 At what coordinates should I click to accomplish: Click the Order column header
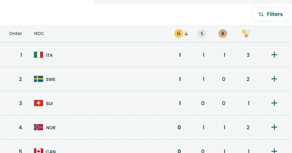tap(16, 34)
